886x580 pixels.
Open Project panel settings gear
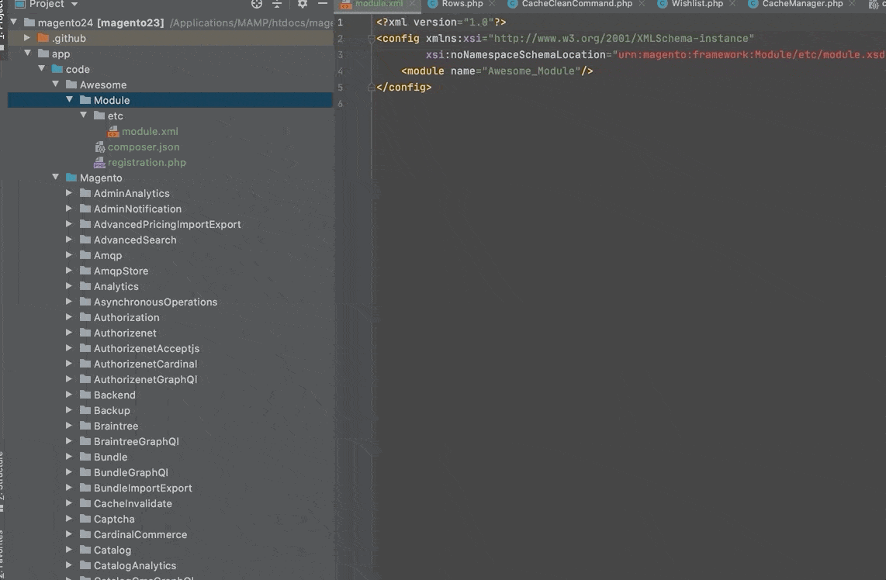303,4
